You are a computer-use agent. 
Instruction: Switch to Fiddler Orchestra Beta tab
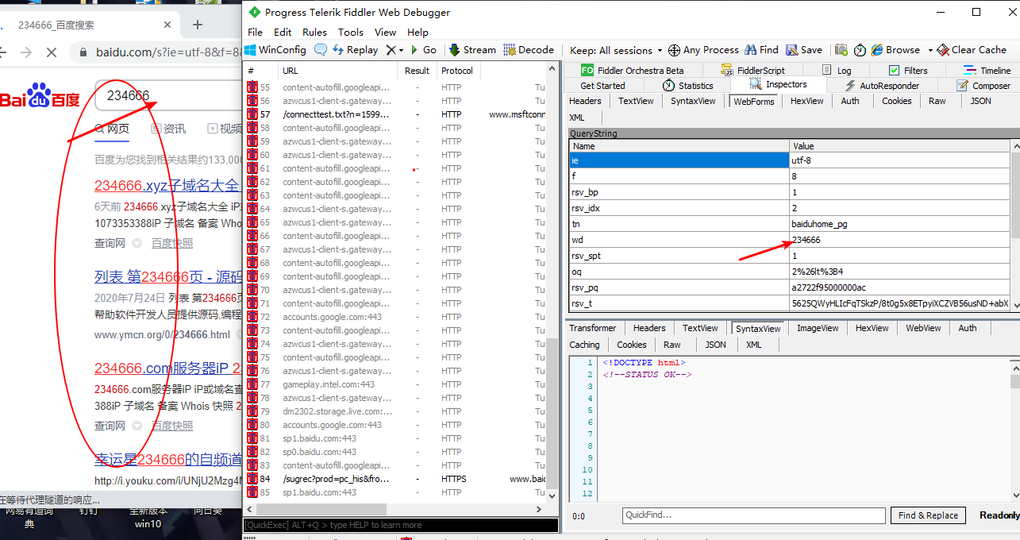point(632,70)
